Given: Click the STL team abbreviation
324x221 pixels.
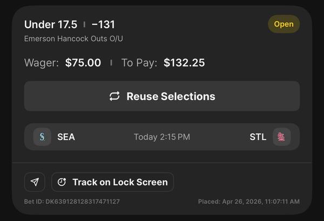Looking at the screenshot, I should (258, 137).
